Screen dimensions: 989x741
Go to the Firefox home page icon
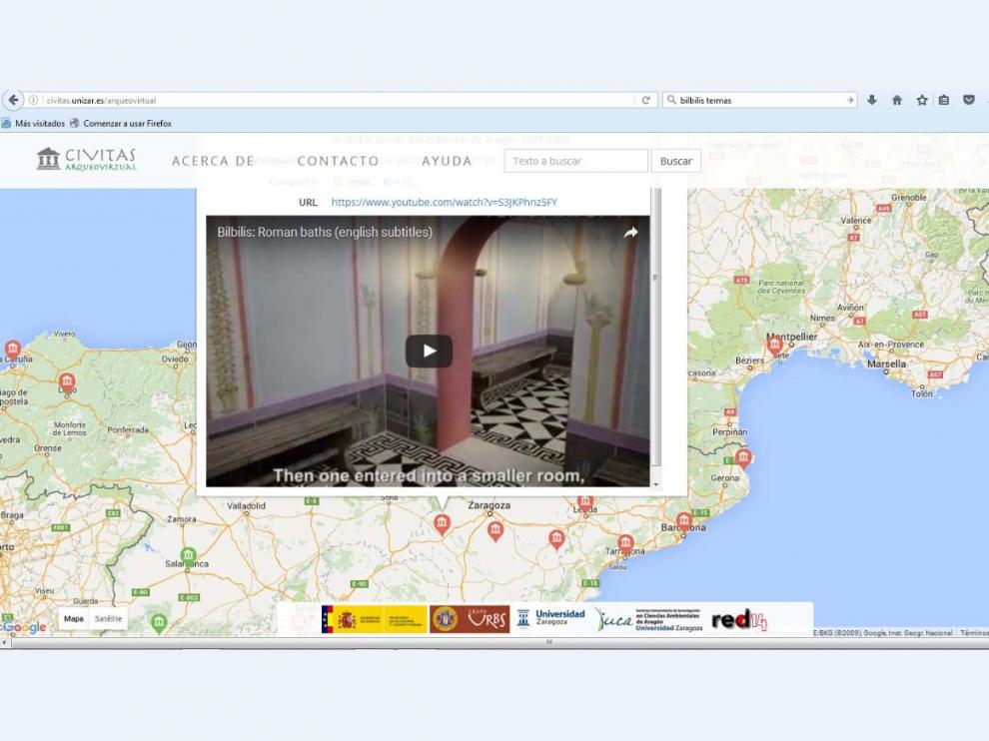click(x=897, y=100)
